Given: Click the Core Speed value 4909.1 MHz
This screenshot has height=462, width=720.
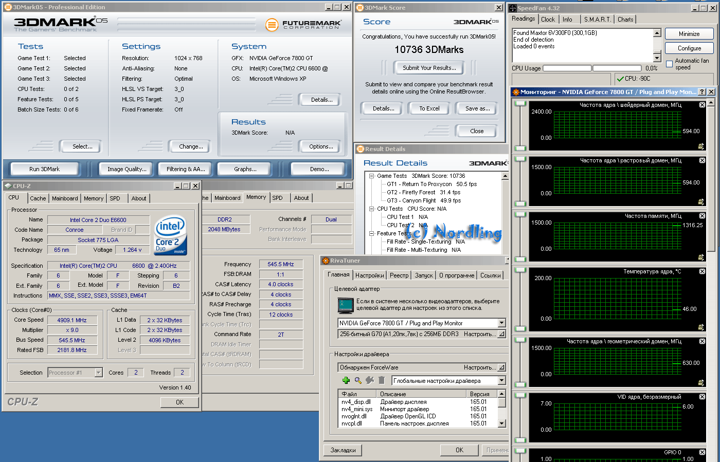Looking at the screenshot, I should point(72,320).
